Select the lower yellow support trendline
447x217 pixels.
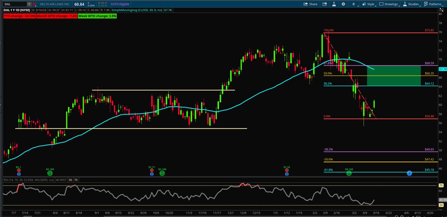[x=131, y=128]
